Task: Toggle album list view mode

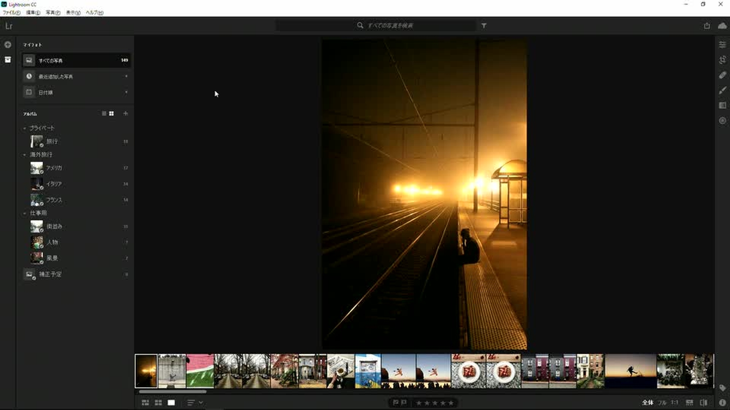Action: 104,114
